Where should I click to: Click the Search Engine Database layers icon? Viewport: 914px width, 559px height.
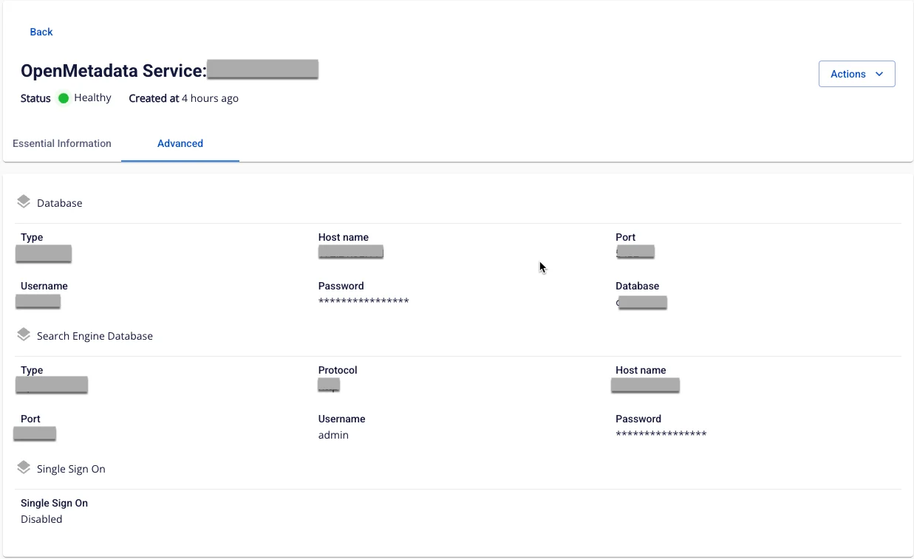pos(24,335)
